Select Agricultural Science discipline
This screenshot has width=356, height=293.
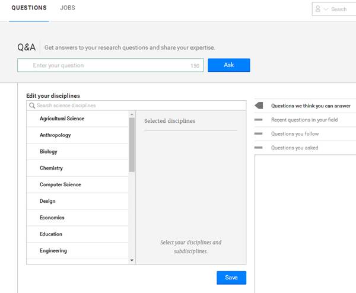click(x=77, y=119)
